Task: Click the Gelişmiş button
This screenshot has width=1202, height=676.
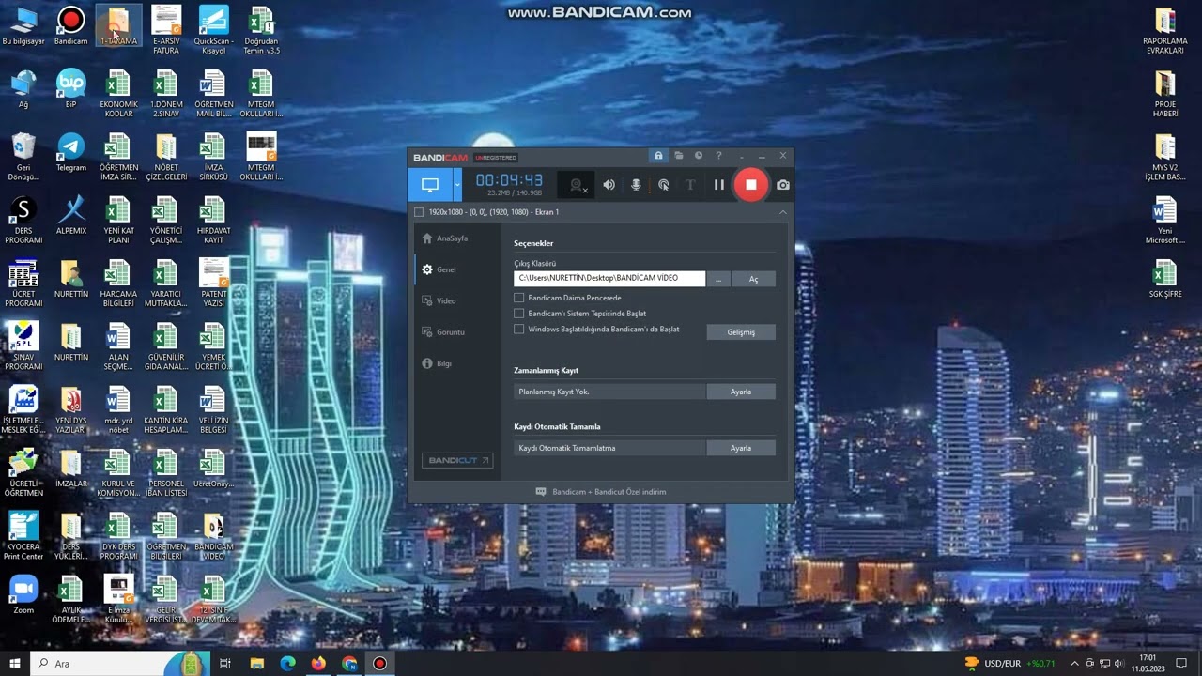Action: pos(741,332)
